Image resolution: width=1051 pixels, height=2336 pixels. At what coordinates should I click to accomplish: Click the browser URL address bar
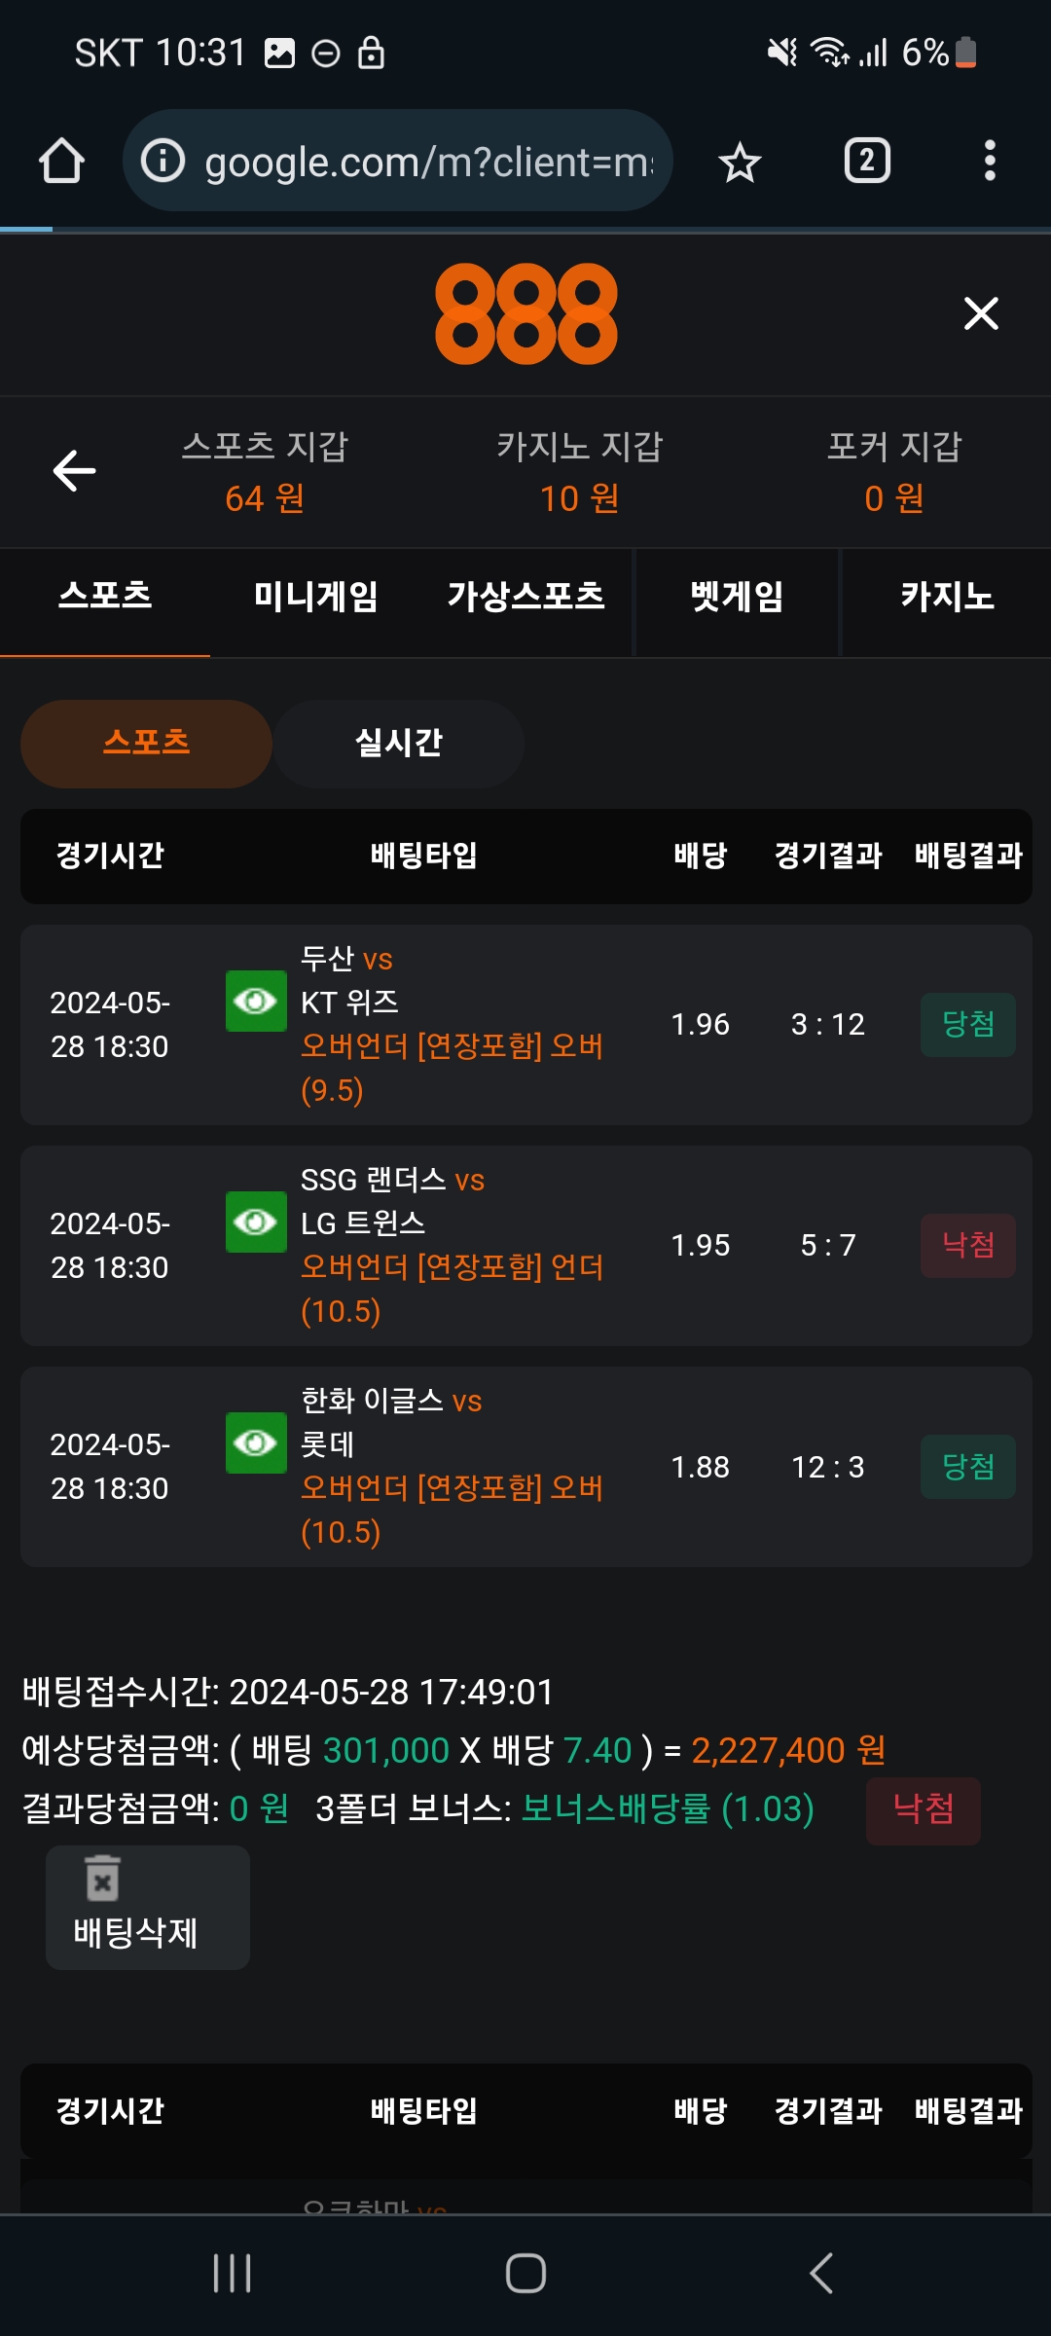[428, 162]
